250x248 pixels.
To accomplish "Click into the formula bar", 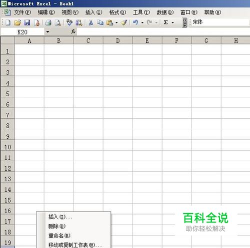I will click(x=163, y=31).
